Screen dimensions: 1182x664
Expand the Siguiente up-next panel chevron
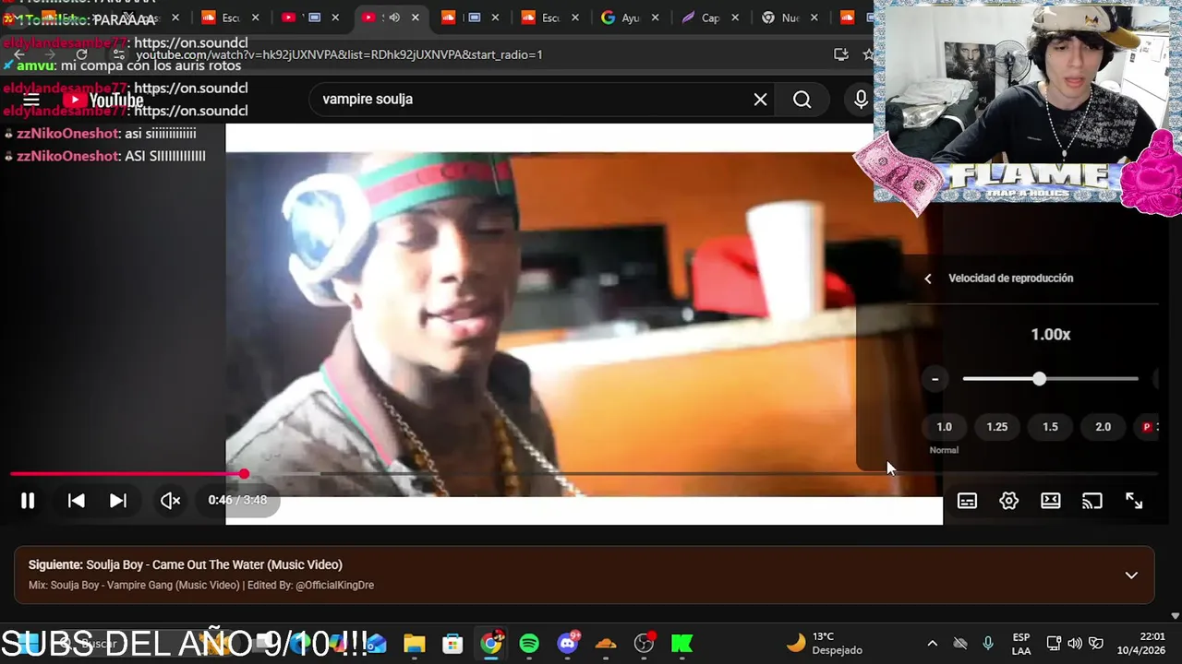tap(1131, 575)
